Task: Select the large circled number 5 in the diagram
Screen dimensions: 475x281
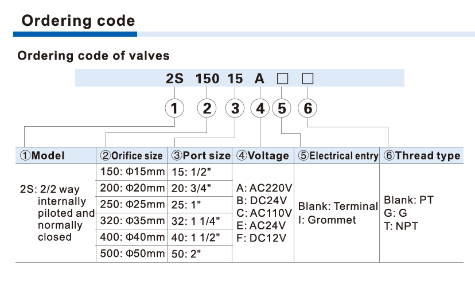Action: pyautogui.click(x=282, y=108)
